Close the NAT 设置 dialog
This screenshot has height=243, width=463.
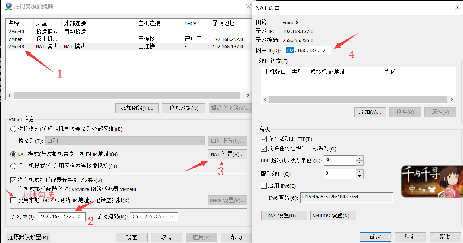(x=457, y=8)
